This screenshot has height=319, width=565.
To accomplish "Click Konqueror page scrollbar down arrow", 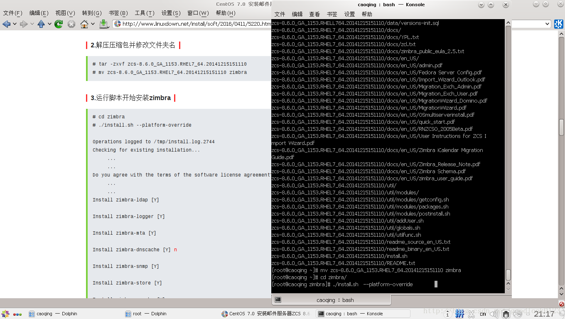I will [561, 294].
